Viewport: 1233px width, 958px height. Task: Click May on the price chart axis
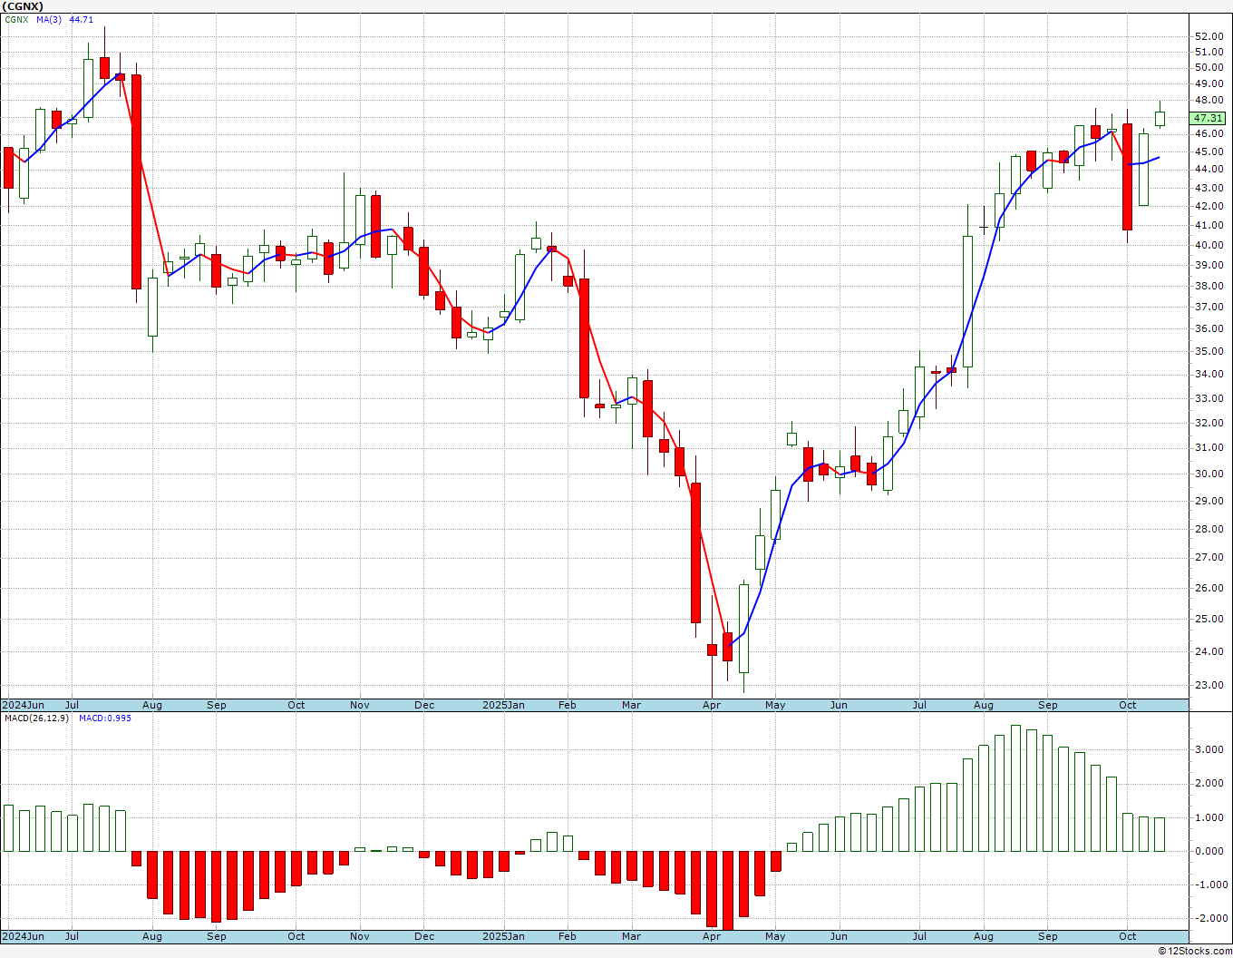(x=775, y=705)
